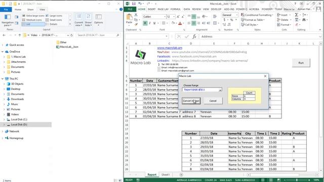324x182 pixels.
Task: Click the Up arrow in File Explorer
Action: click(20, 35)
